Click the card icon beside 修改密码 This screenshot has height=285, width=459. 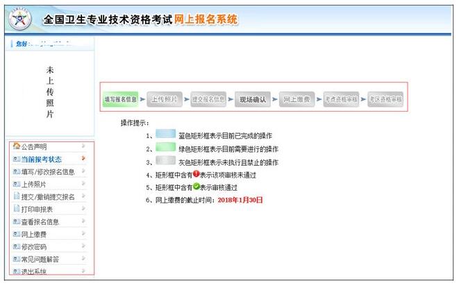pos(17,247)
